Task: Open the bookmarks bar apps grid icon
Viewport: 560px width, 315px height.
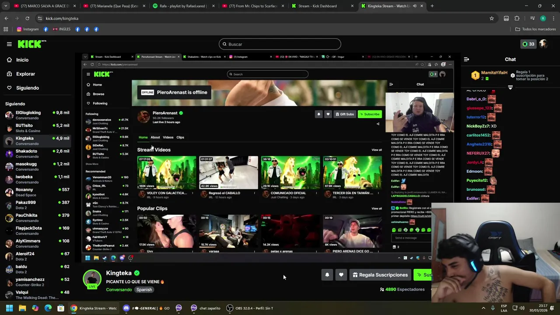Action: 6,29
